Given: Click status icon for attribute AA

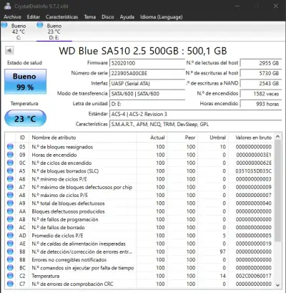Looking at the screenshot, I should tap(10, 211).
